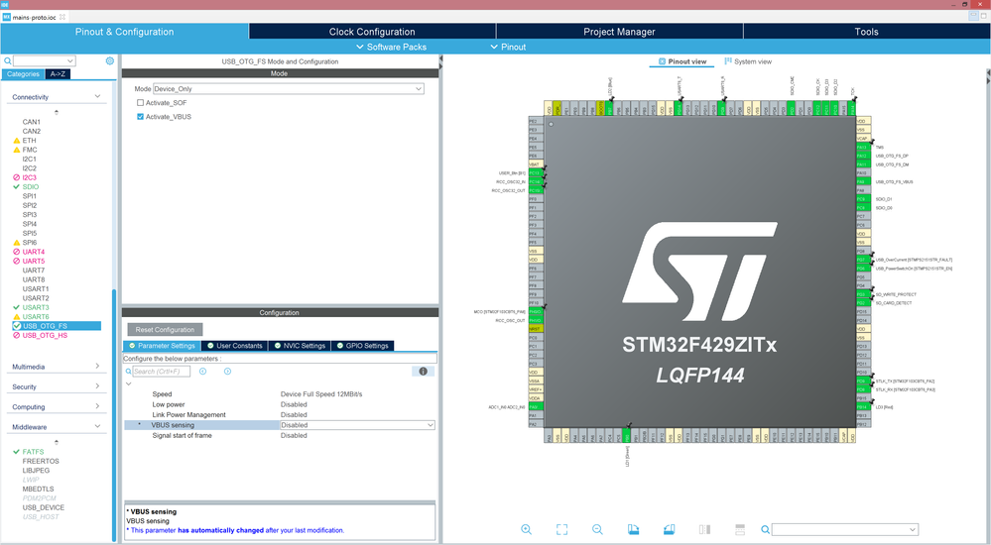
Task: Flip chip view horizontally icon
Action: (704, 529)
